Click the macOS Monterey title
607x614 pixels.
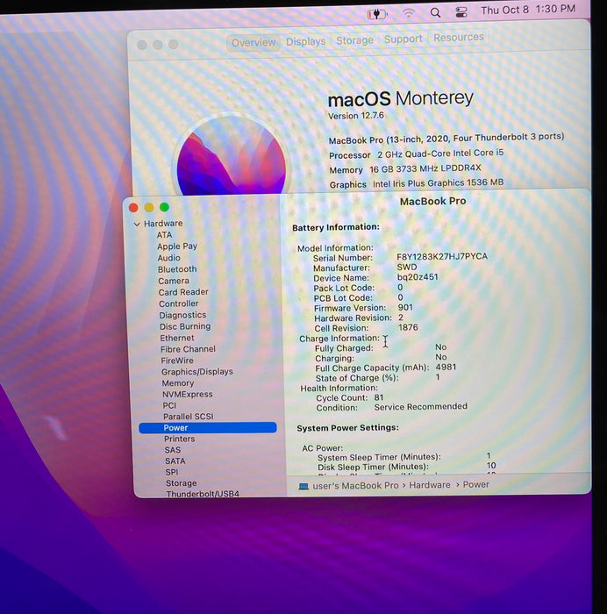coord(400,98)
